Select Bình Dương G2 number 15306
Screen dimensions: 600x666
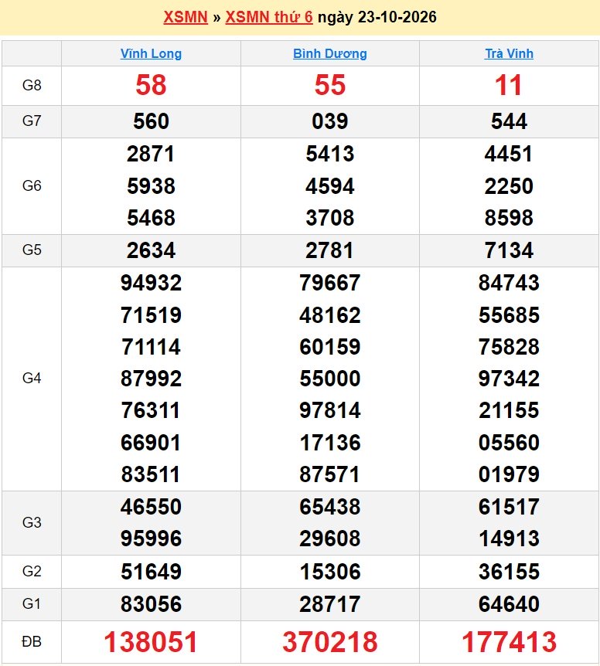[x=329, y=572]
